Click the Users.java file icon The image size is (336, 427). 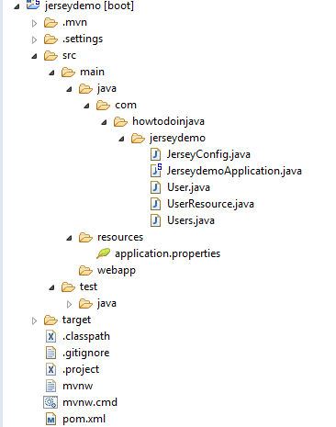pos(156,220)
